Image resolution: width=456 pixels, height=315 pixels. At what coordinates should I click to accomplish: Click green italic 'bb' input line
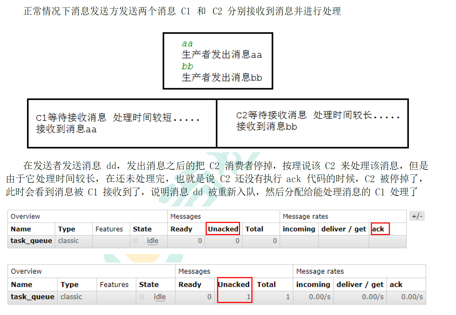(x=187, y=66)
